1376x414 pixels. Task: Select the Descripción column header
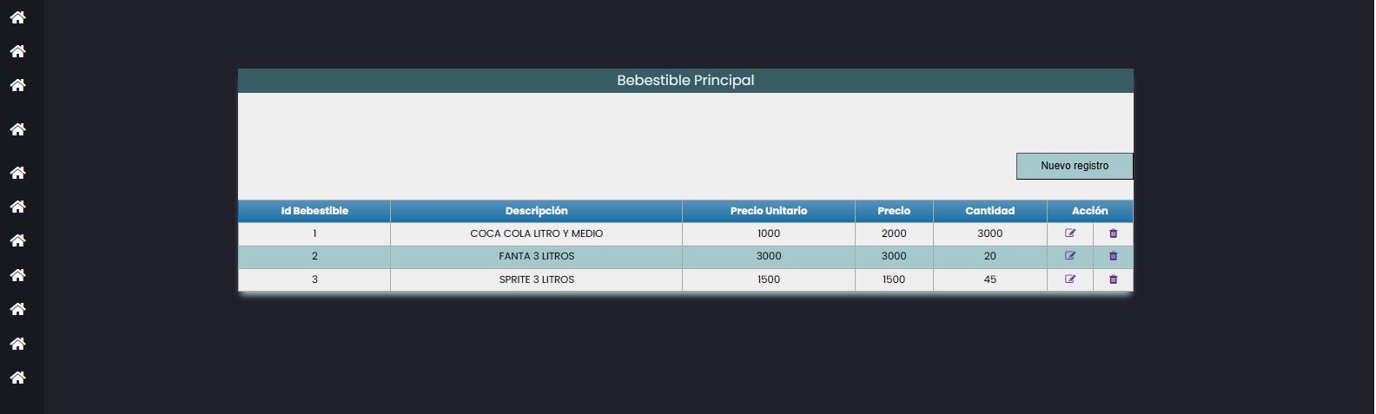pyautogui.click(x=536, y=211)
